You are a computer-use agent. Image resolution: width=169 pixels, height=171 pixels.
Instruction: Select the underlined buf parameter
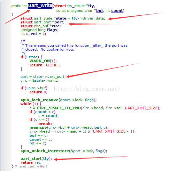pyautogui.click(x=99, y=11)
